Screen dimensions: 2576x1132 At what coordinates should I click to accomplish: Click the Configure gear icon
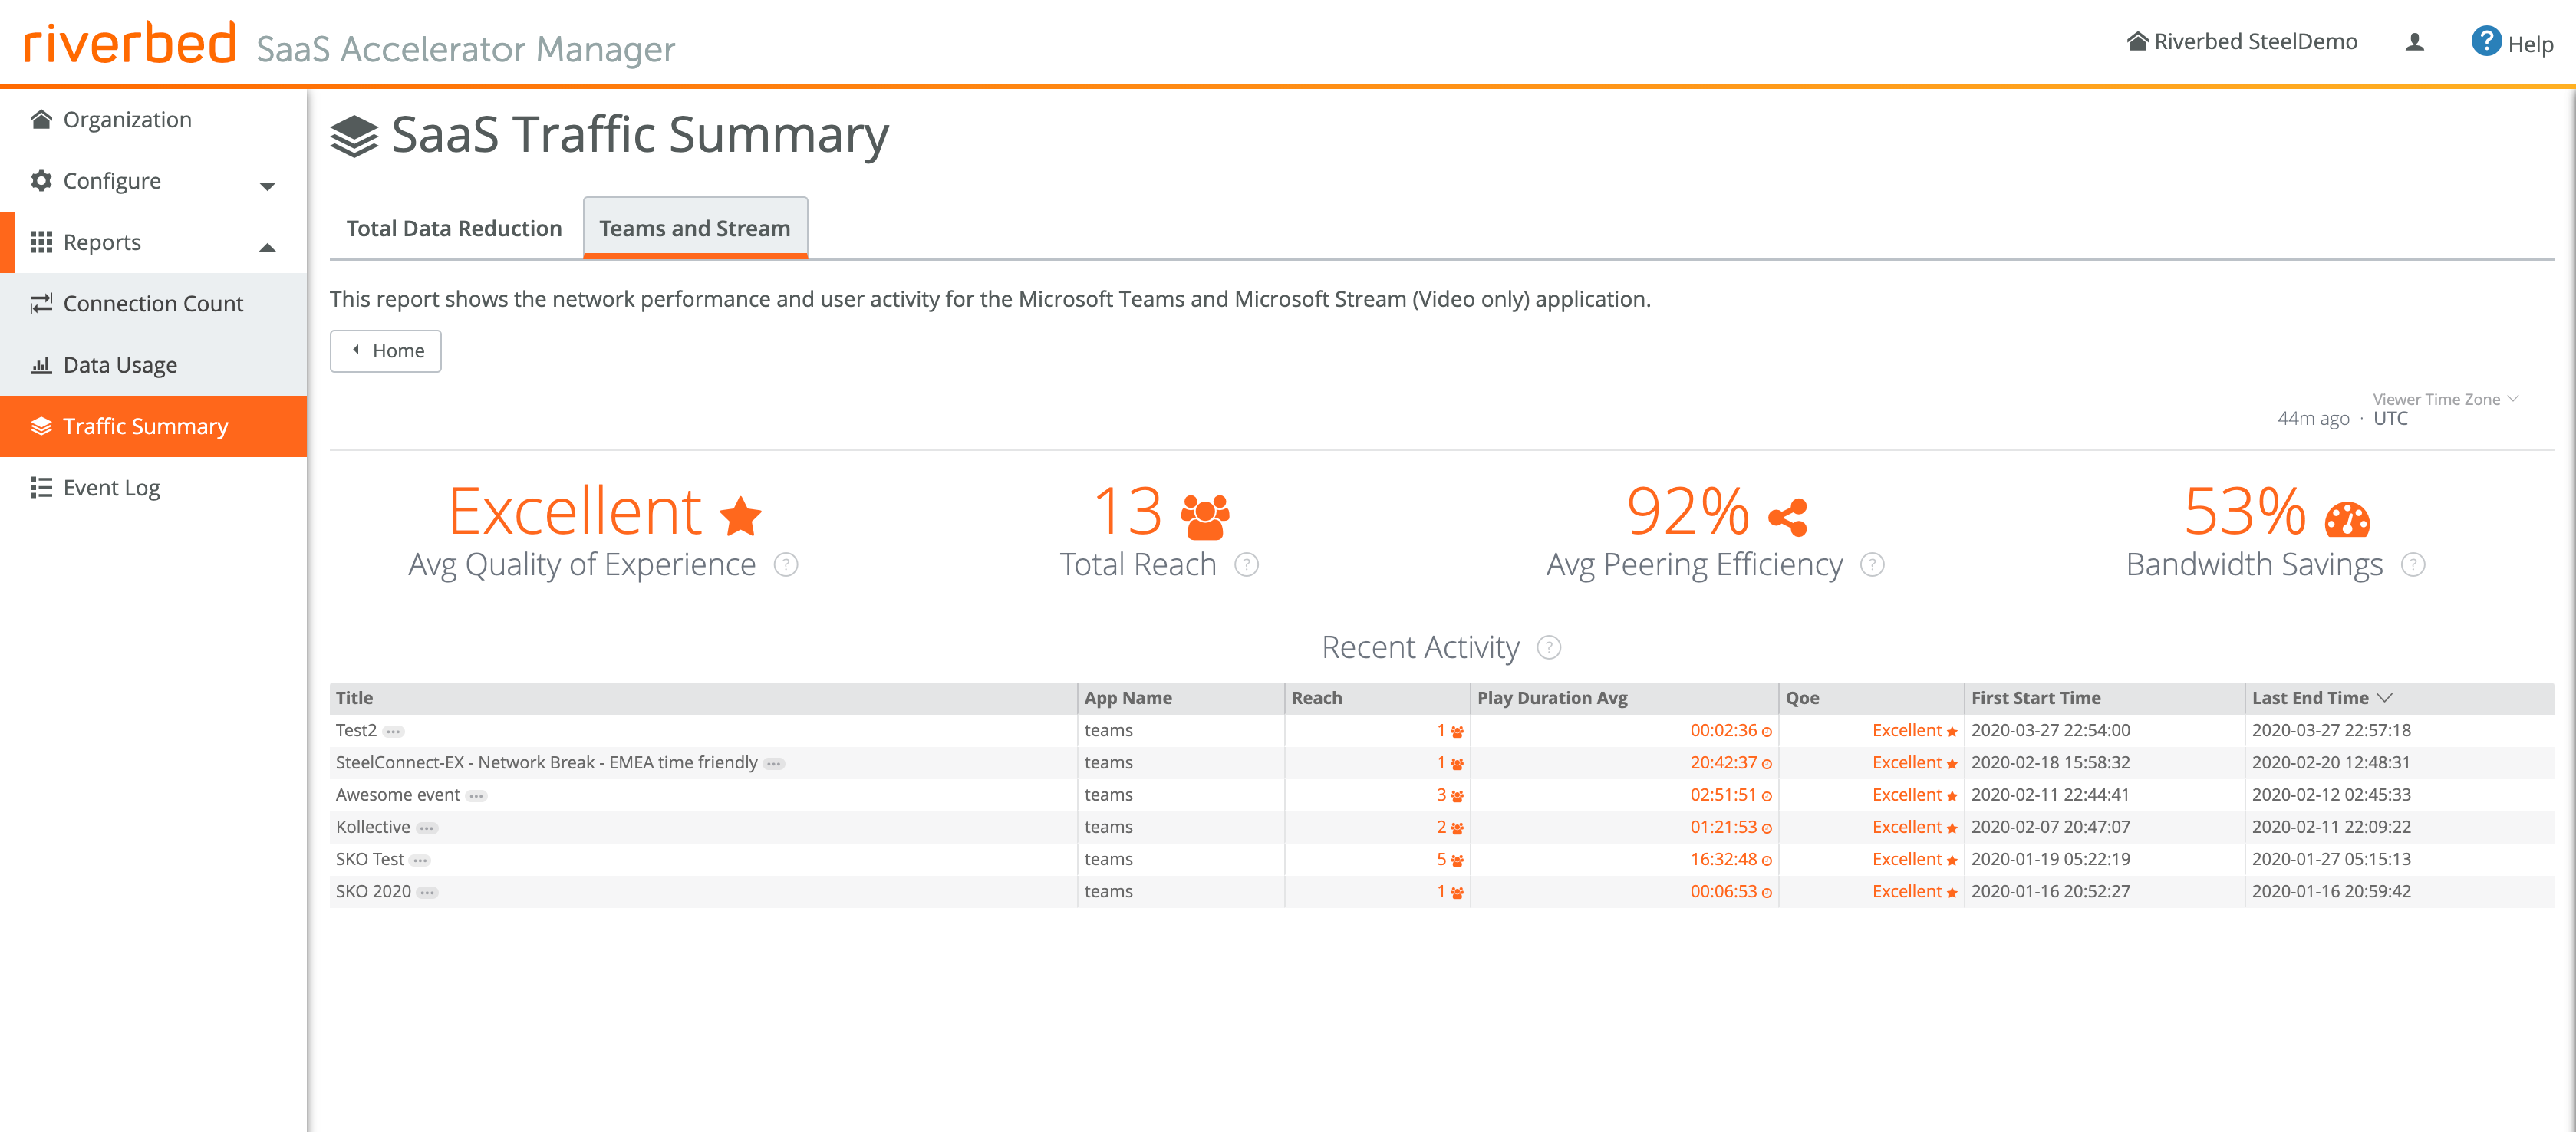(x=41, y=181)
